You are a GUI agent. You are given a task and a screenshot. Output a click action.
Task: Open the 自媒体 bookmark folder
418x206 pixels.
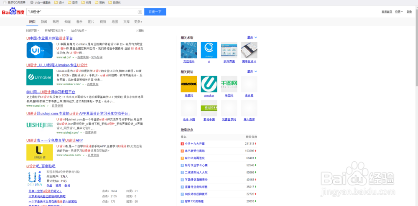[115, 3]
